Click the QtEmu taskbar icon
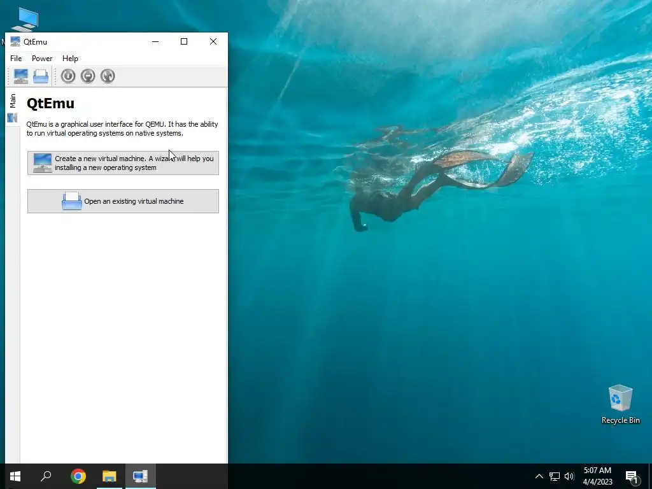652x489 pixels. pyautogui.click(x=141, y=476)
